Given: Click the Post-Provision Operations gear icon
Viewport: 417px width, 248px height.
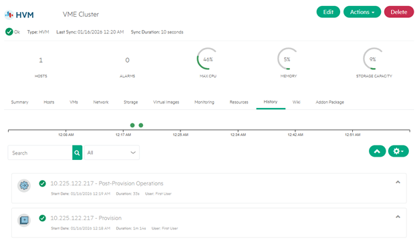Looking at the screenshot, I should [24, 185].
